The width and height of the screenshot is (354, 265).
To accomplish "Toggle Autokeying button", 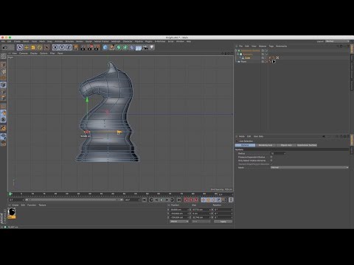I will point(191,200).
